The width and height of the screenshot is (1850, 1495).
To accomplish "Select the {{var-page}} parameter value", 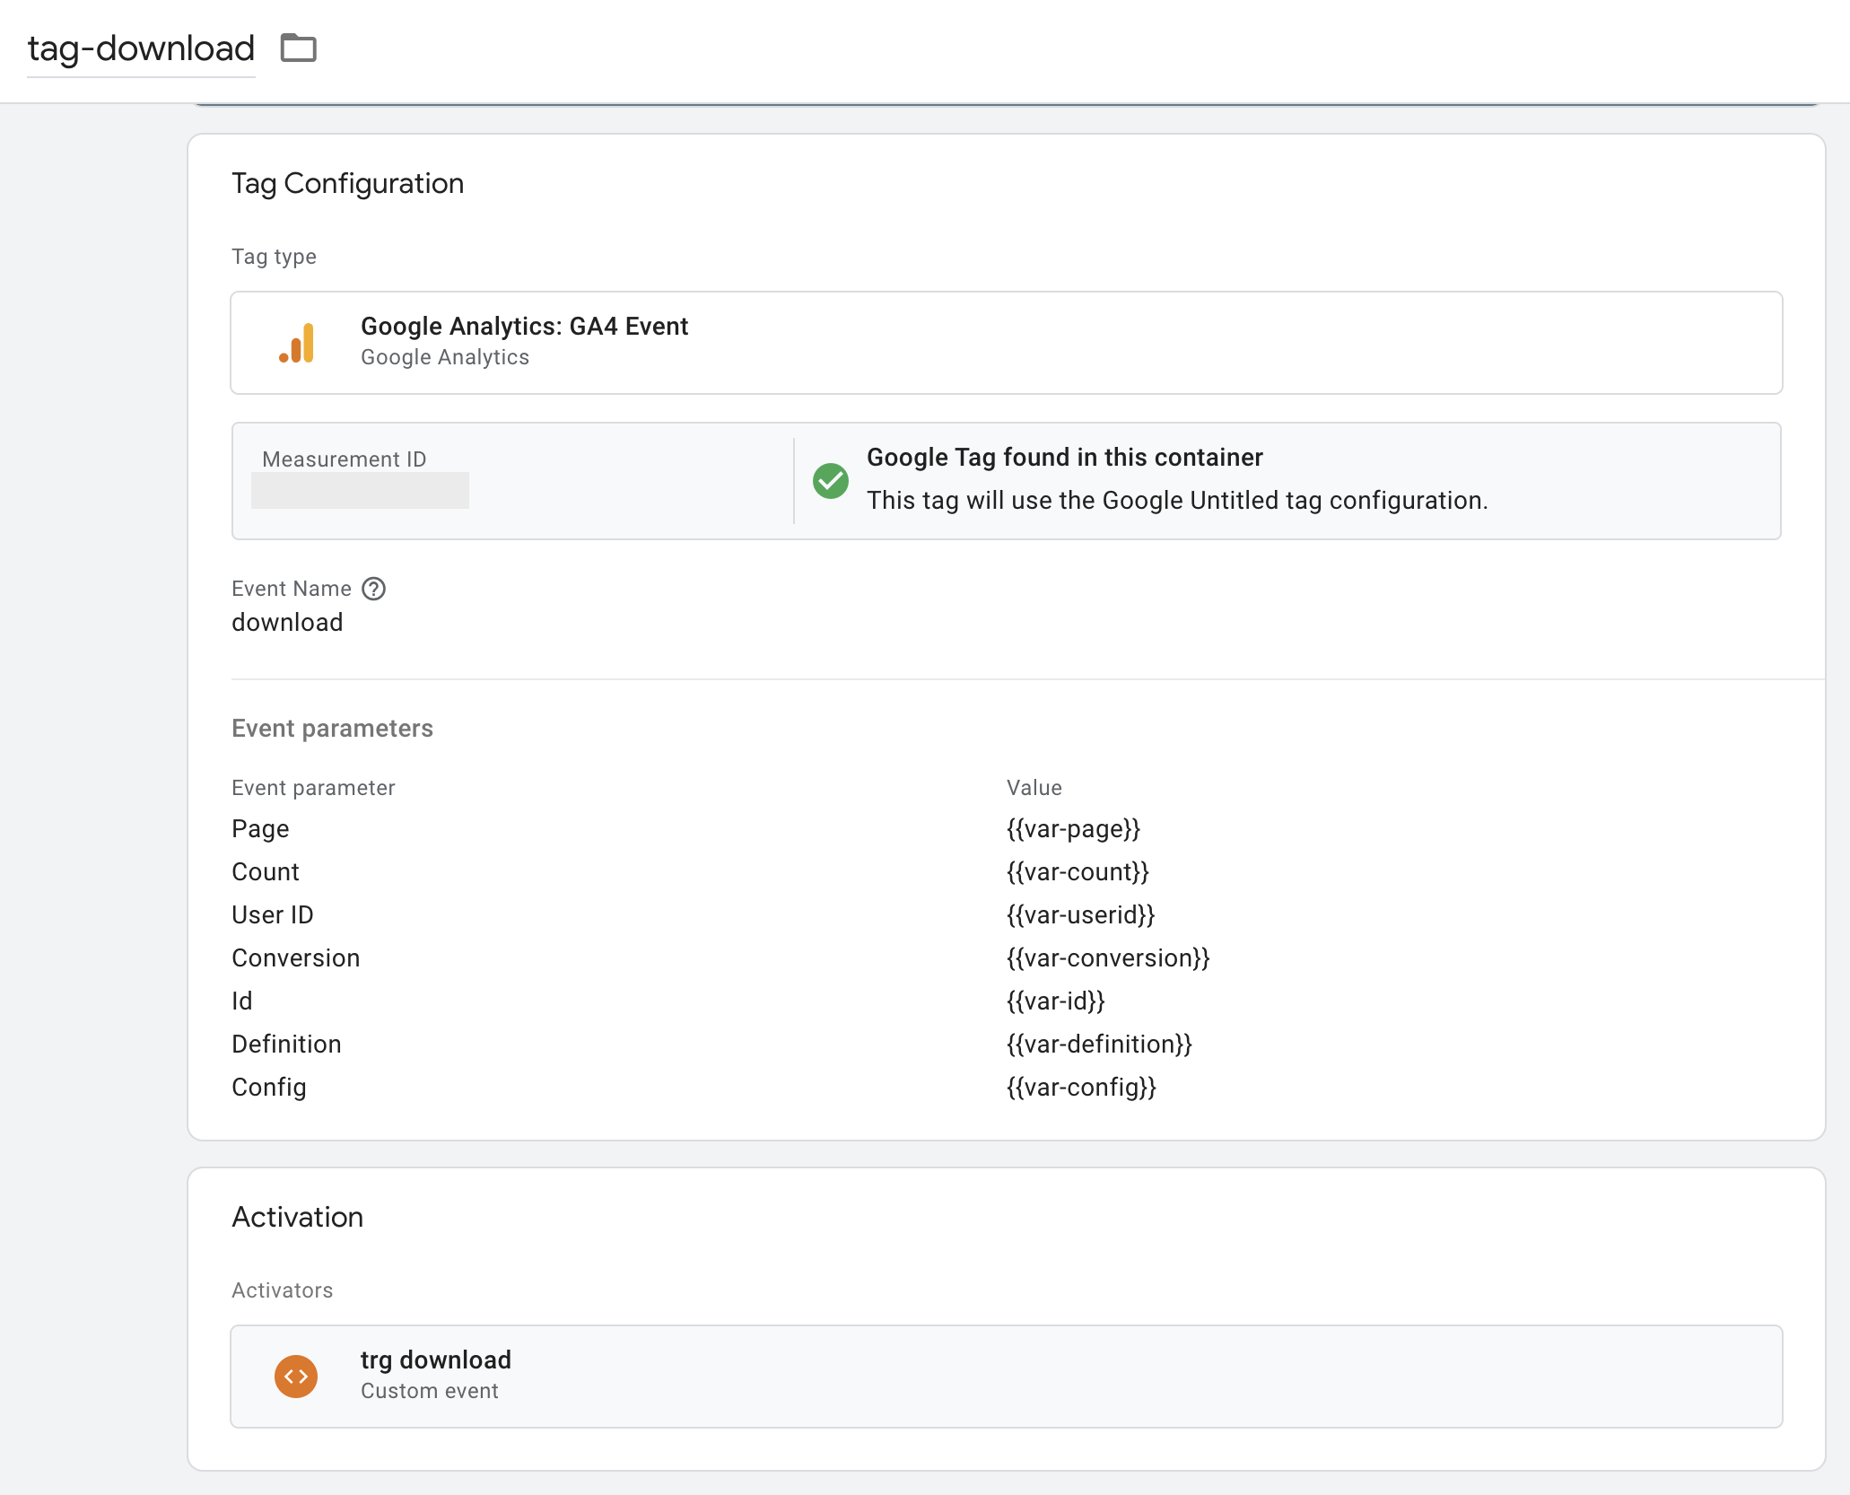I will [1073, 829].
